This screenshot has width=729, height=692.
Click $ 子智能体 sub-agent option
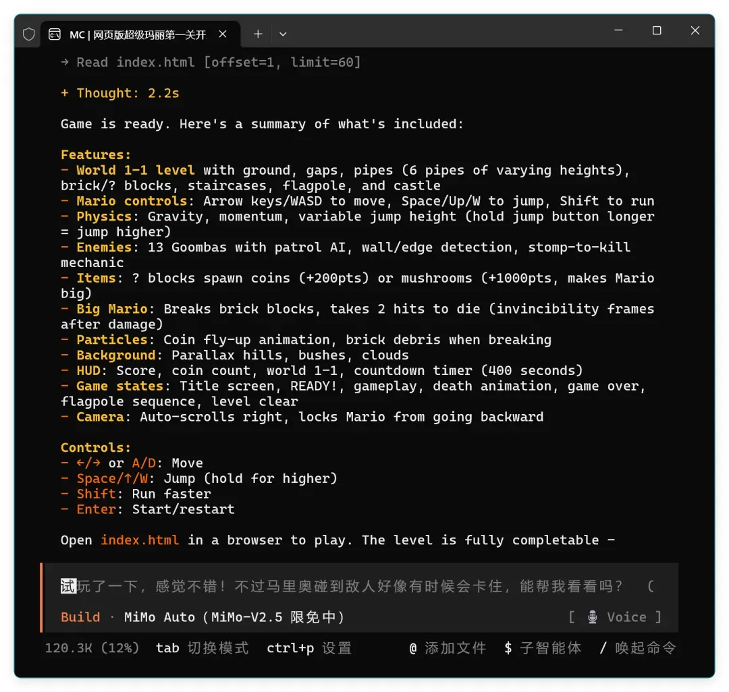click(543, 648)
